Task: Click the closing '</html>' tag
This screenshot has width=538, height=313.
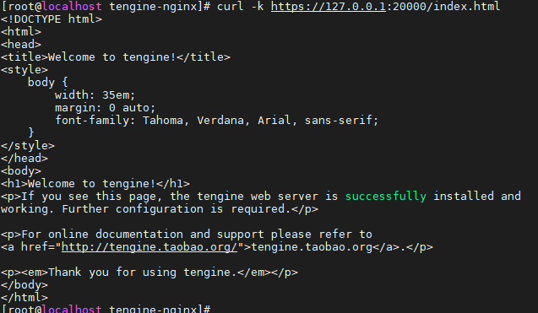Action: (24, 298)
